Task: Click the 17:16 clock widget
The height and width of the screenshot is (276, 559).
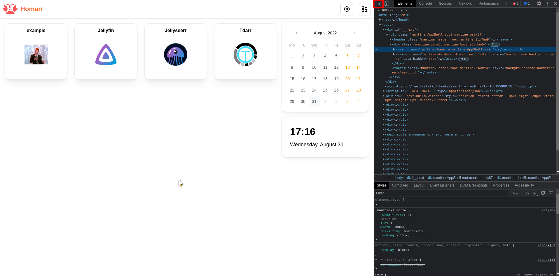Action: 325,137
